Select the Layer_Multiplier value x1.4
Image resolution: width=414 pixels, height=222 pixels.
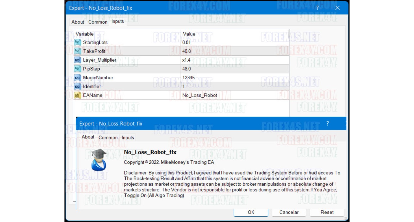pyautogui.click(x=186, y=60)
